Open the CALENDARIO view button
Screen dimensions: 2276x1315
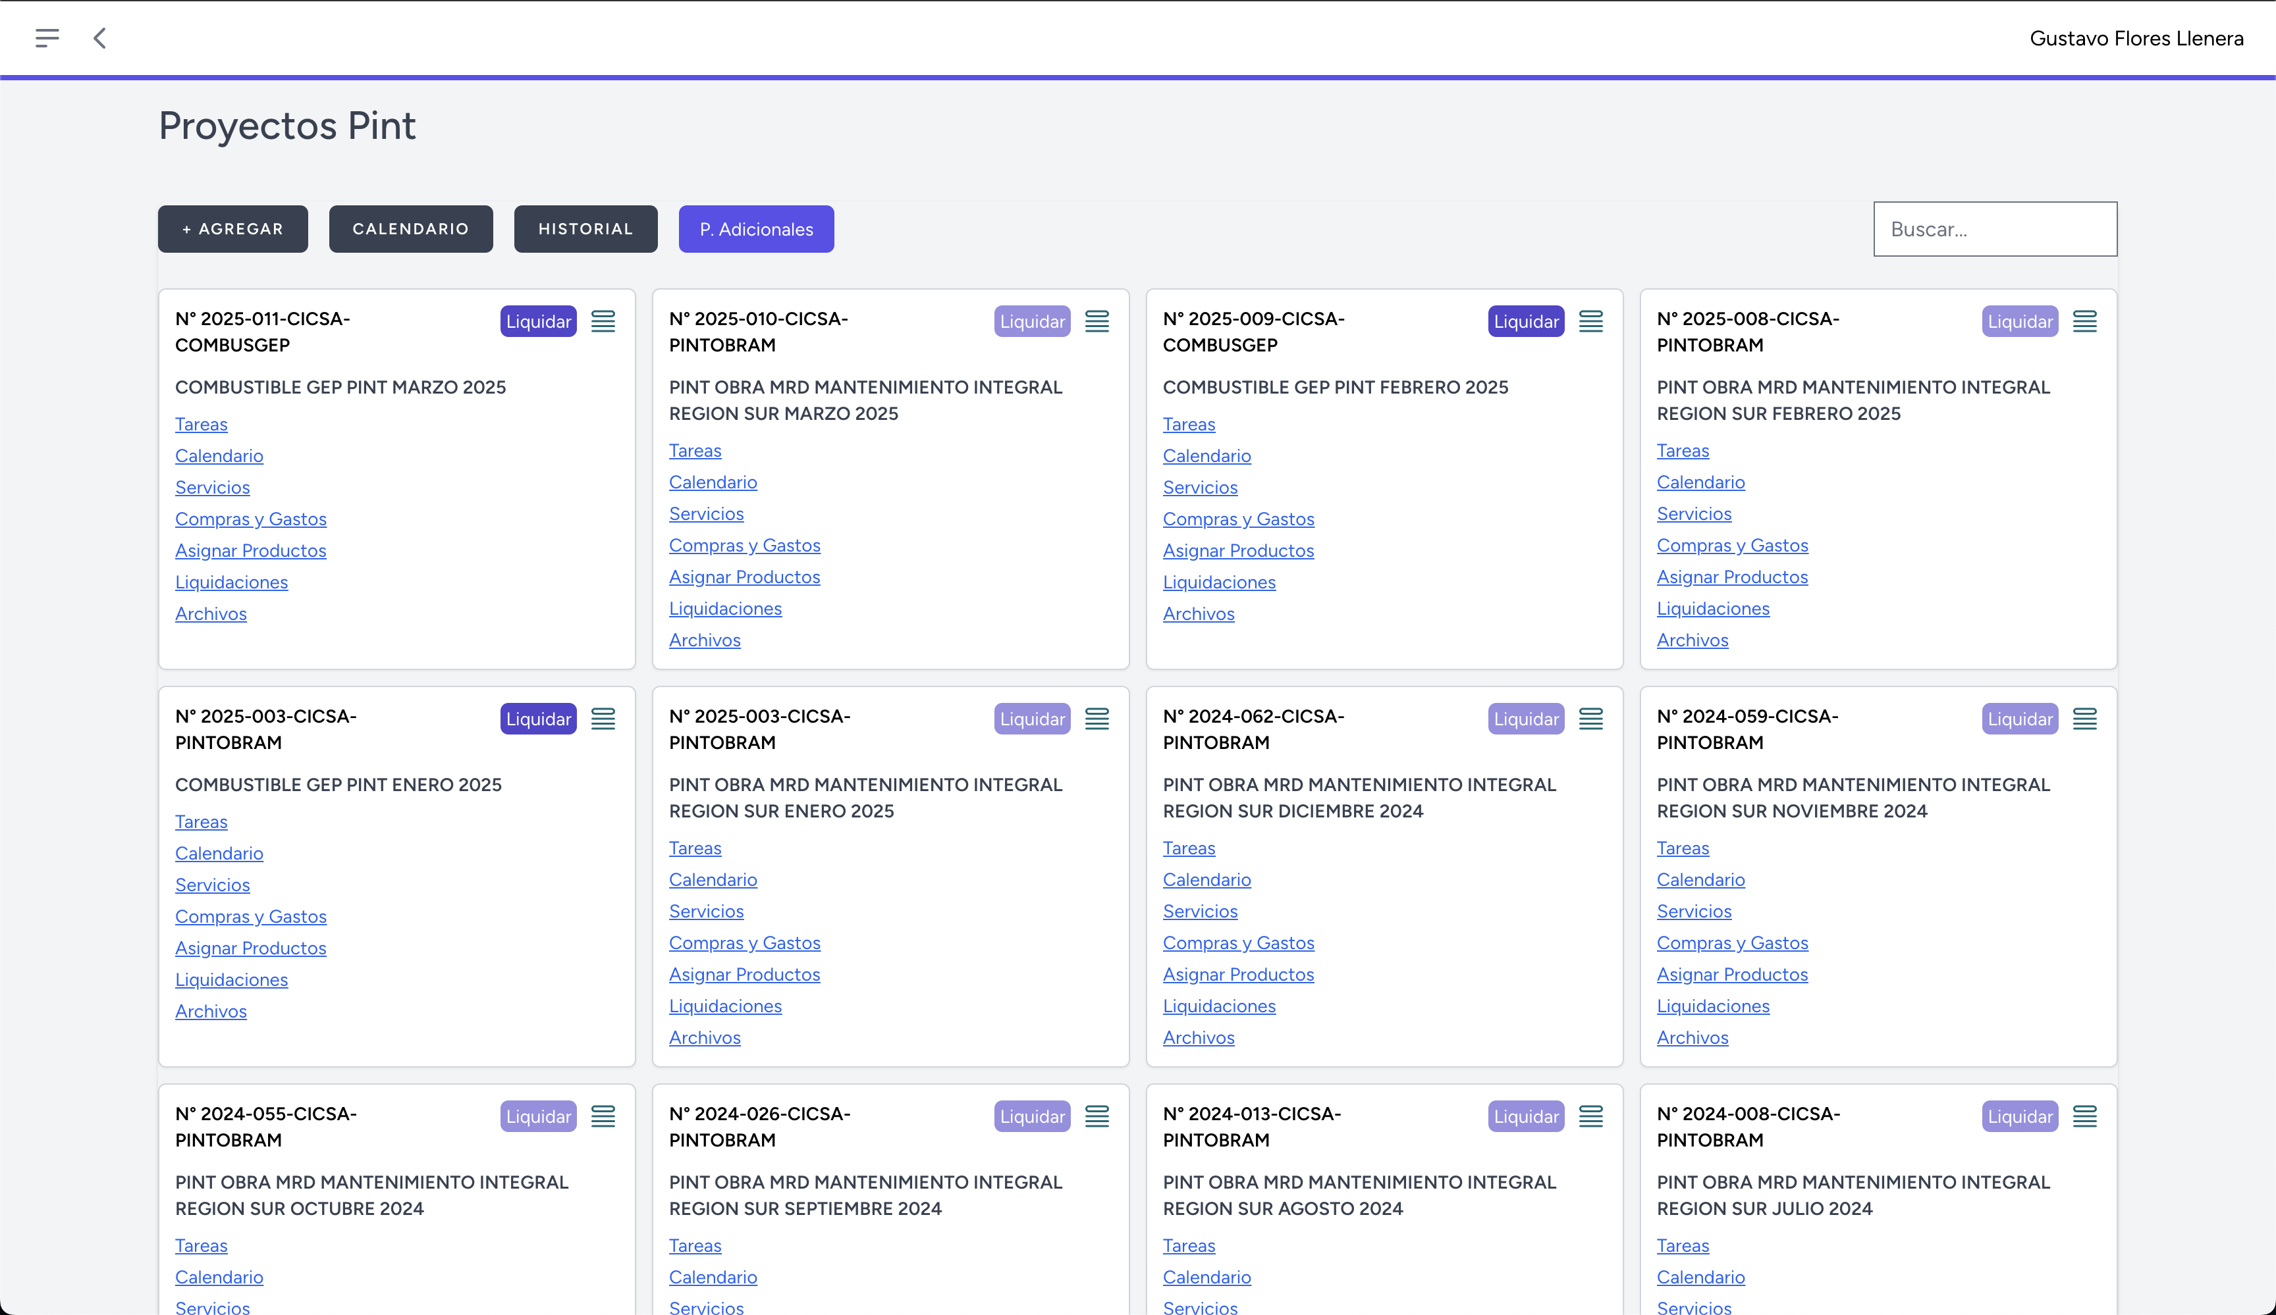point(410,229)
